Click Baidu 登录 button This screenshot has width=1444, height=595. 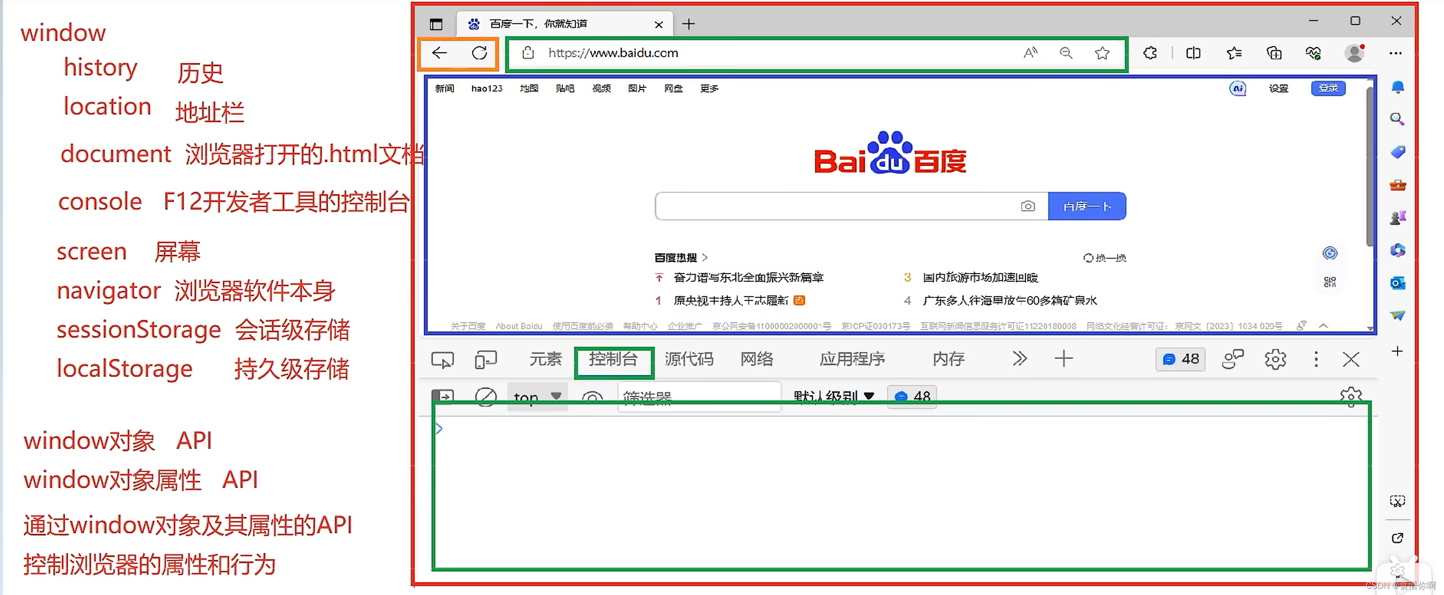point(1328,88)
